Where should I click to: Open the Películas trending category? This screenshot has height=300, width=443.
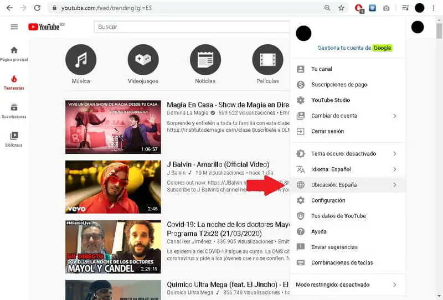(x=267, y=64)
